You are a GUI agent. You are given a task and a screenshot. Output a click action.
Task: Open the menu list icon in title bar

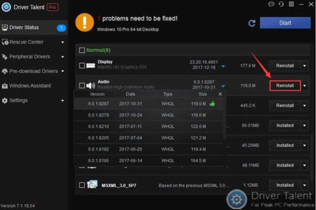(x=291, y=4)
